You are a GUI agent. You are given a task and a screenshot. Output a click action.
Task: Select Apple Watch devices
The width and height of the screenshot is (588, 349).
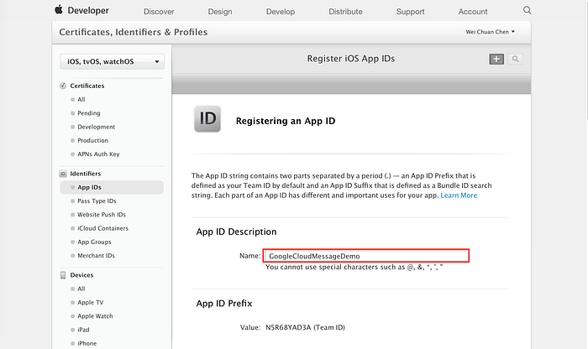[95, 316]
